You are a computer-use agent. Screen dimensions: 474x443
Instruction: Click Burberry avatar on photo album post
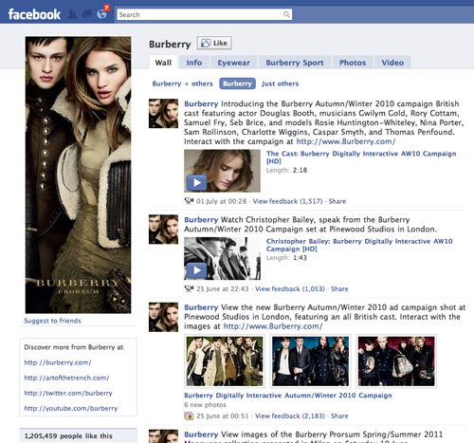pyautogui.click(x=163, y=317)
